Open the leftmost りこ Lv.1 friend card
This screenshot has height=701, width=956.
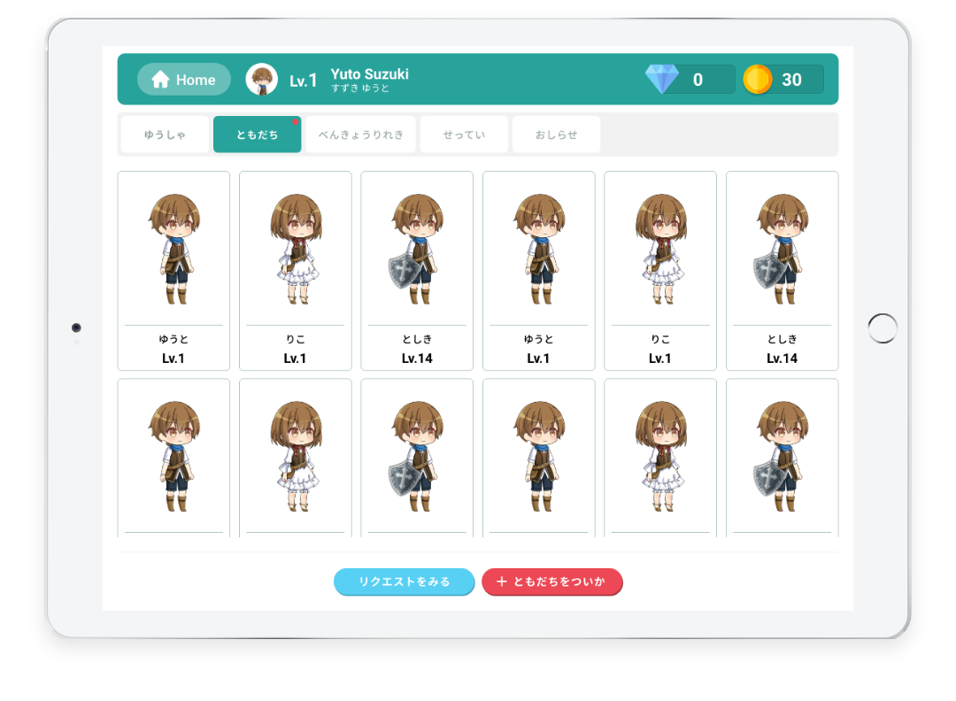[x=296, y=271]
